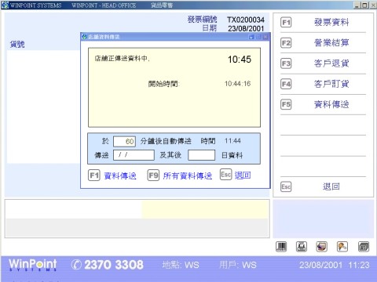The height and width of the screenshot is (282, 377).
Task: Click the F4 key icon beside 客戶訂貨
Action: pos(286,84)
